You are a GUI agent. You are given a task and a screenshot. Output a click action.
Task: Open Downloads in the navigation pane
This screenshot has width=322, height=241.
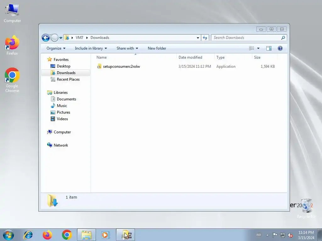click(66, 73)
